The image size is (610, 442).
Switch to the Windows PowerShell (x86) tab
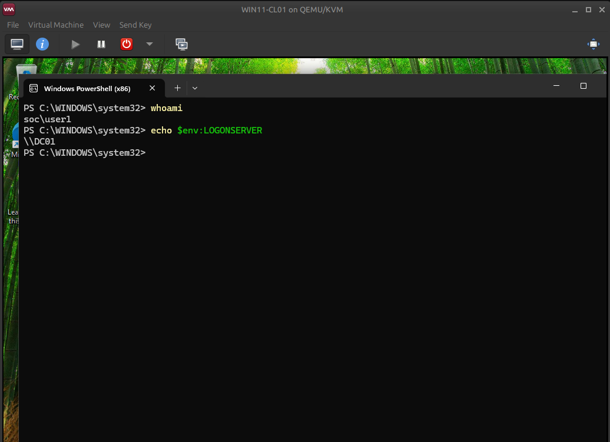point(88,88)
